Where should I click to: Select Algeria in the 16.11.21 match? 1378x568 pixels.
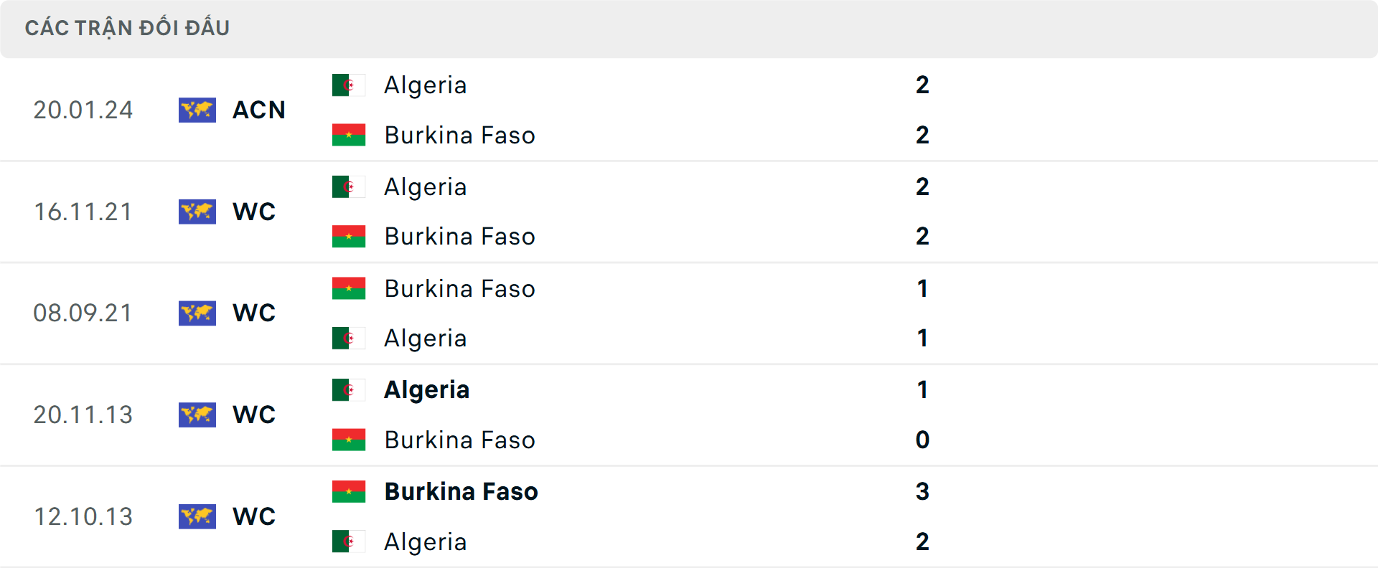click(x=425, y=186)
